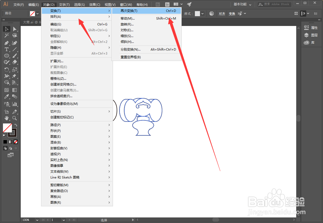Image resolution: width=323 pixels, height=223 pixels.
Task: Select the Shape Builder tool
Action: (x=7, y=83)
